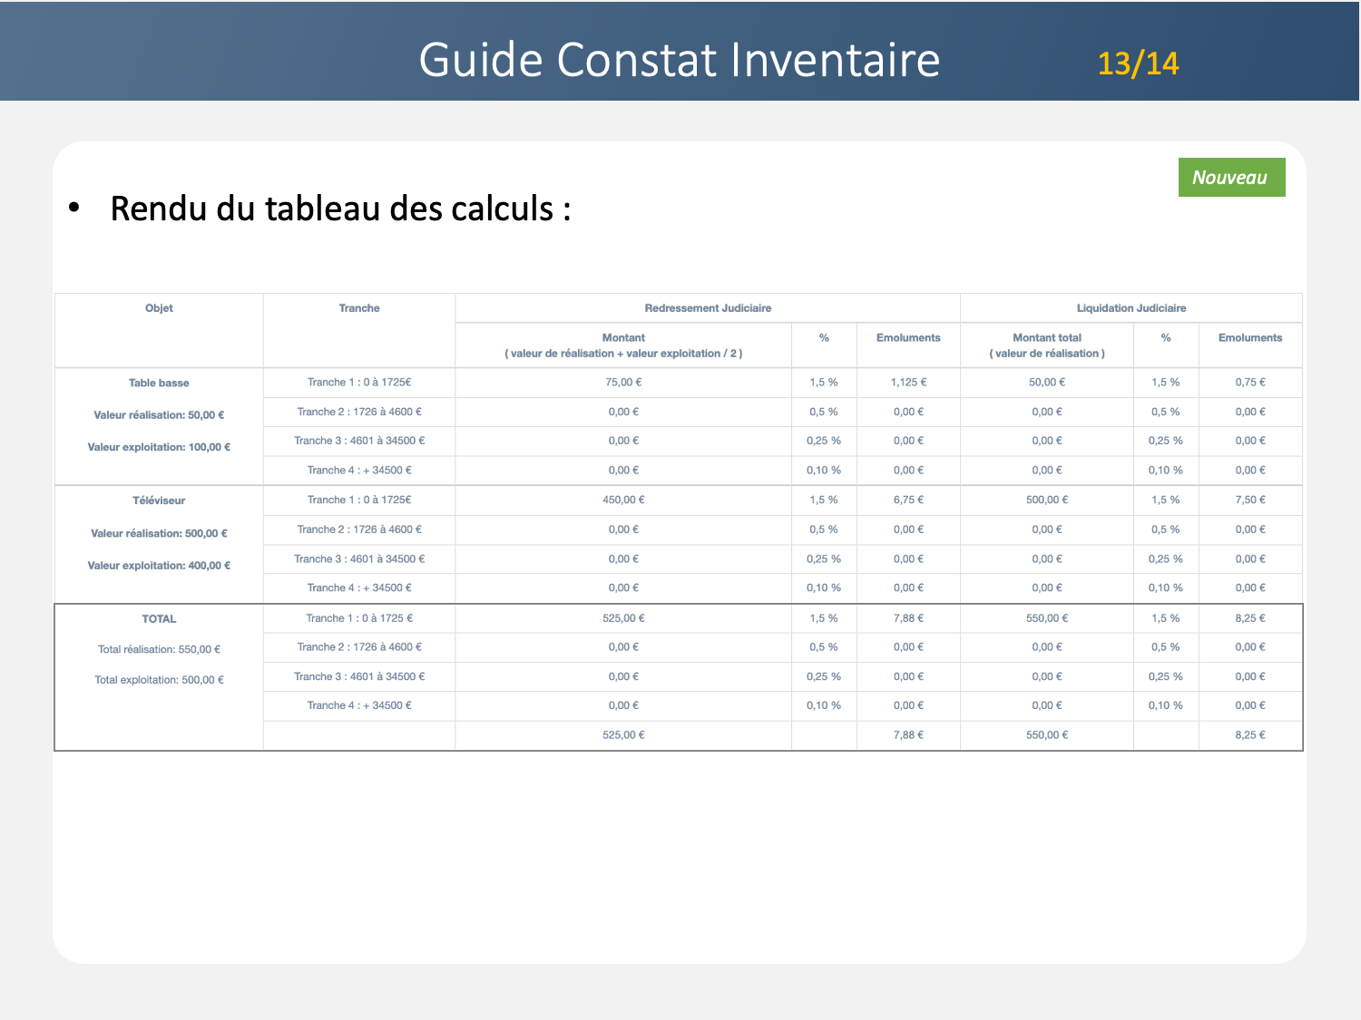Click 'Total réalisation: 550,00 €' text
The width and height of the screenshot is (1361, 1020).
click(x=159, y=649)
